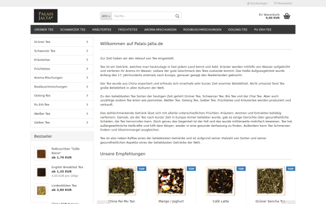The image size is (326, 204).
Task: Select ROOIBUSCHMISCHUNGEN in navigation bar
Action: tap(202, 29)
